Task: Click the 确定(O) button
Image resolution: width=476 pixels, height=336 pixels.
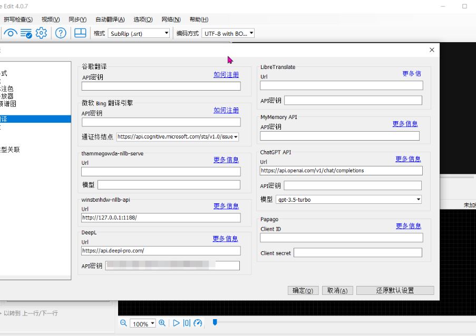Action: pyautogui.click(x=303, y=291)
